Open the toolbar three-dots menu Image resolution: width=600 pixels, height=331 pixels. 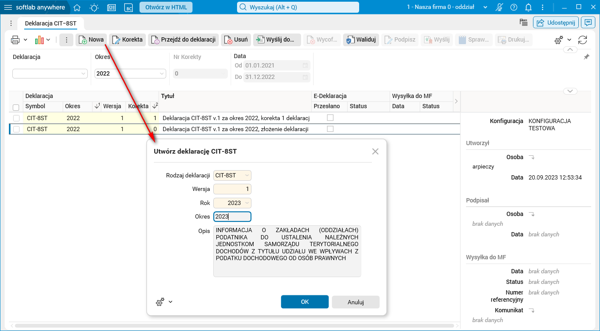pyautogui.click(x=66, y=40)
